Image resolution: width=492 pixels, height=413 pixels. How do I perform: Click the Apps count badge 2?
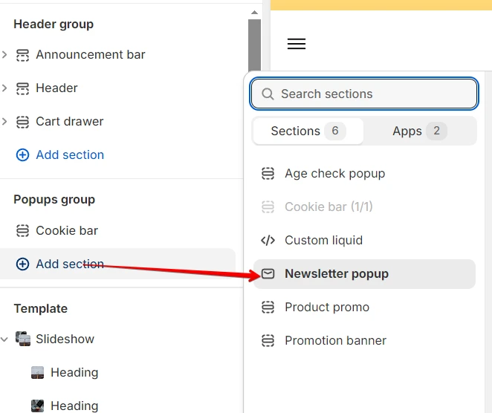tap(436, 131)
